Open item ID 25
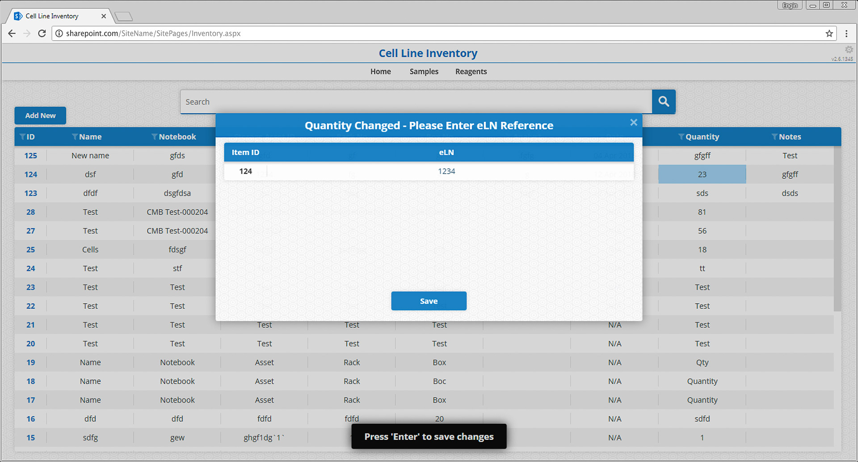Screen dimensions: 858x462 [x=30, y=250]
